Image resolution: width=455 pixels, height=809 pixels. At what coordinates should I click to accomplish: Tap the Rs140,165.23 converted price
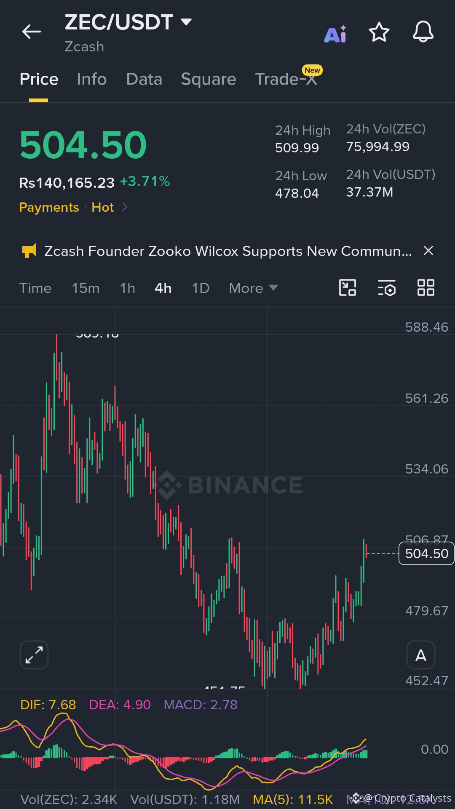coord(67,183)
